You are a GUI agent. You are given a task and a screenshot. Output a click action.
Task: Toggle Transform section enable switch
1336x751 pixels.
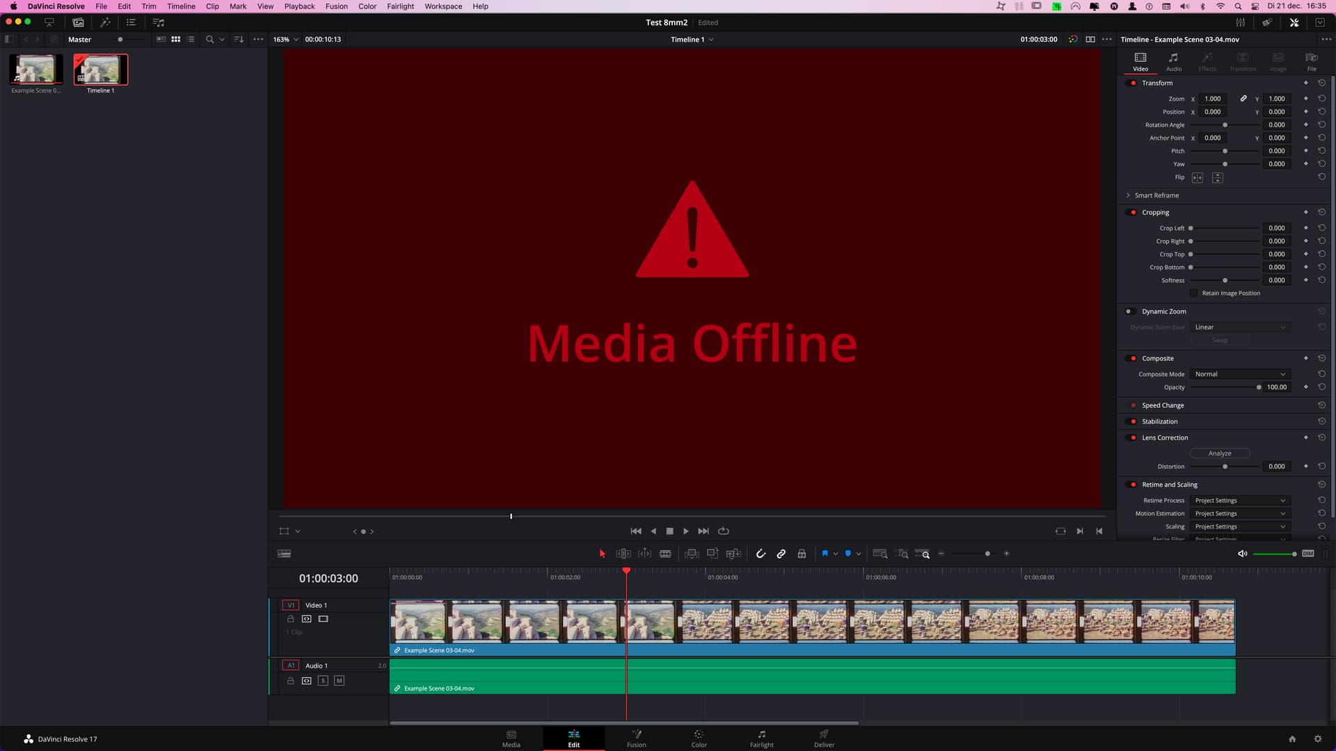point(1131,83)
